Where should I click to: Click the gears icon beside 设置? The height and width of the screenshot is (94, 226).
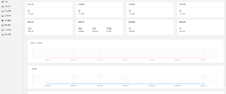[x=3, y=2]
